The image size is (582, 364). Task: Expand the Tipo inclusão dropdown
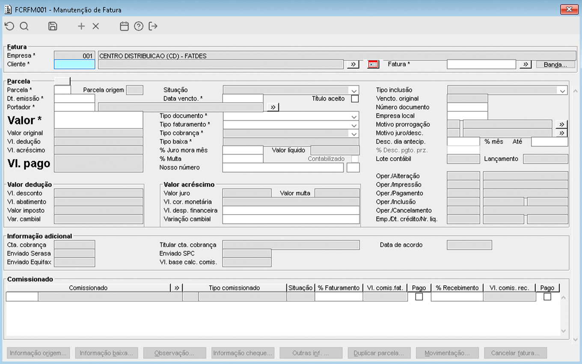click(x=562, y=90)
